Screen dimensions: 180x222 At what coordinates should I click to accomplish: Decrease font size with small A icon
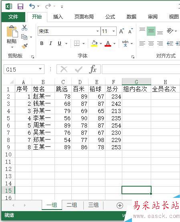[x=131, y=31]
